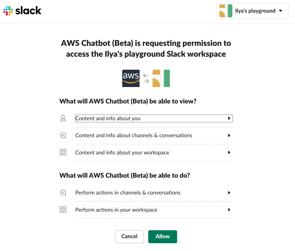Click the Allow button

[x=162, y=236]
